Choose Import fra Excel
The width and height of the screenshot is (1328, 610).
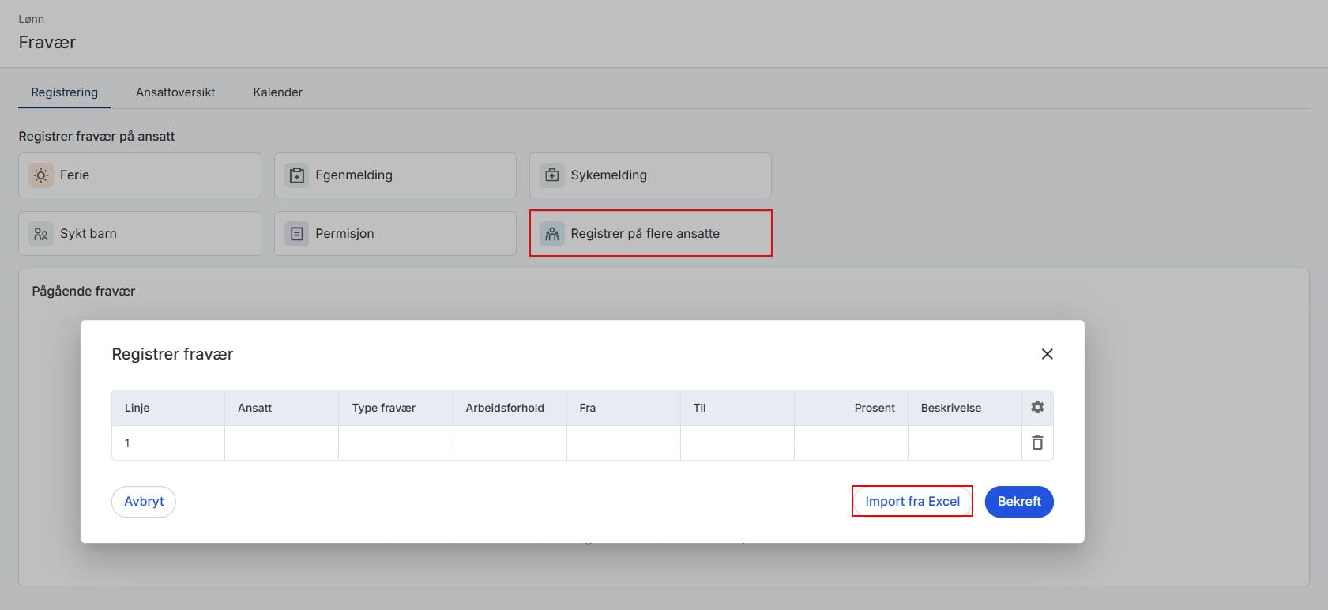912,502
